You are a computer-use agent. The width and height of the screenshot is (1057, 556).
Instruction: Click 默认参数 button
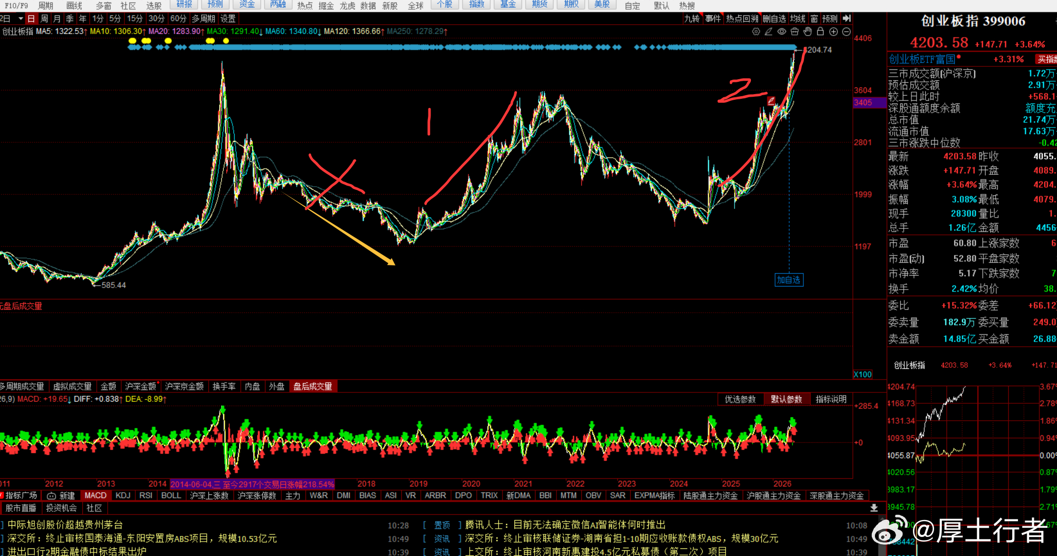click(786, 399)
